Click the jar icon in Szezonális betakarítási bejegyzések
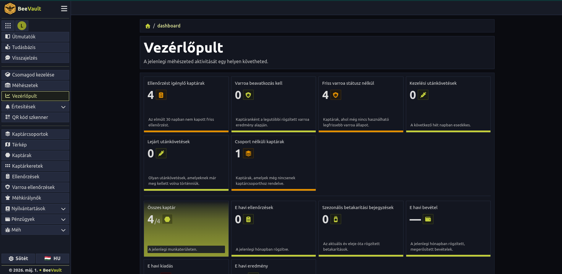 pos(336,219)
